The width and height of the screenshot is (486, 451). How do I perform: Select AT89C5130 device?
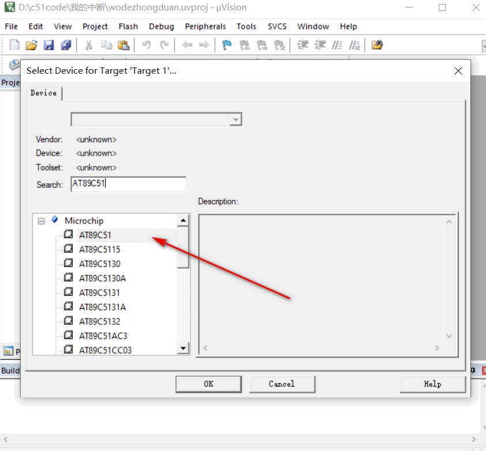coord(100,264)
